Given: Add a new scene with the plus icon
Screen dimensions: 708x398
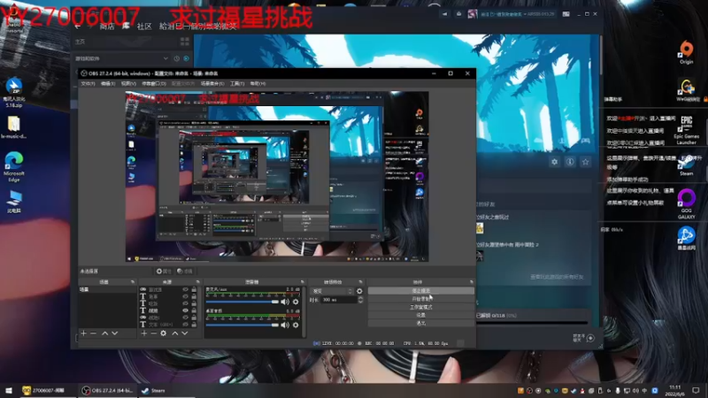Looking at the screenshot, I should (83, 333).
